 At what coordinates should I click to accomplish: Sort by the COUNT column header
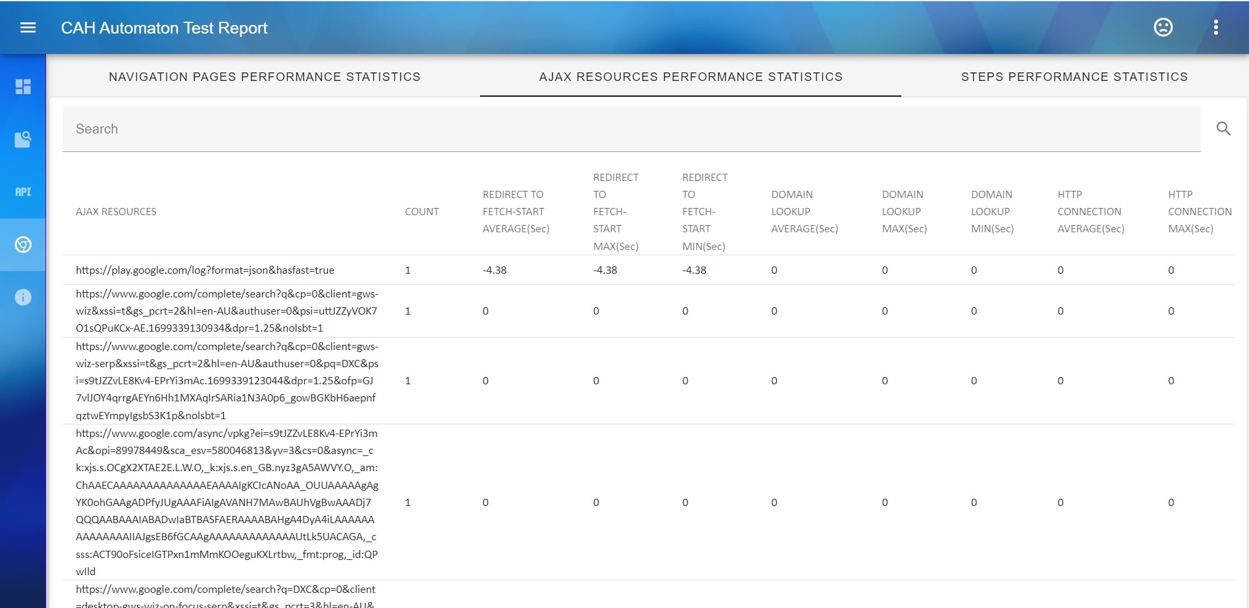coord(422,211)
